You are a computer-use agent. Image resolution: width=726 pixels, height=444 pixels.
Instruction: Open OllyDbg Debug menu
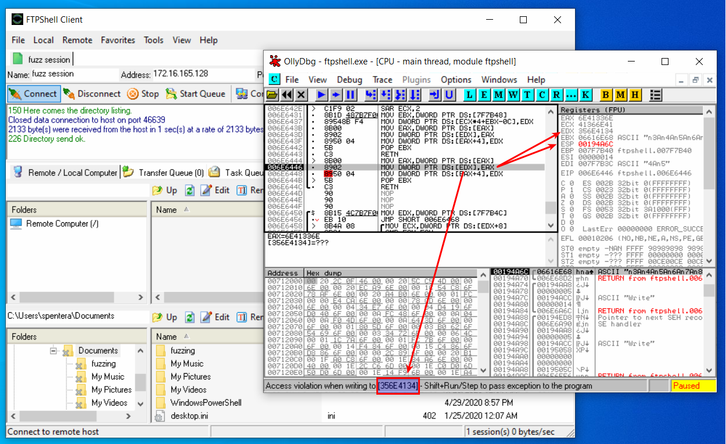pyautogui.click(x=350, y=80)
